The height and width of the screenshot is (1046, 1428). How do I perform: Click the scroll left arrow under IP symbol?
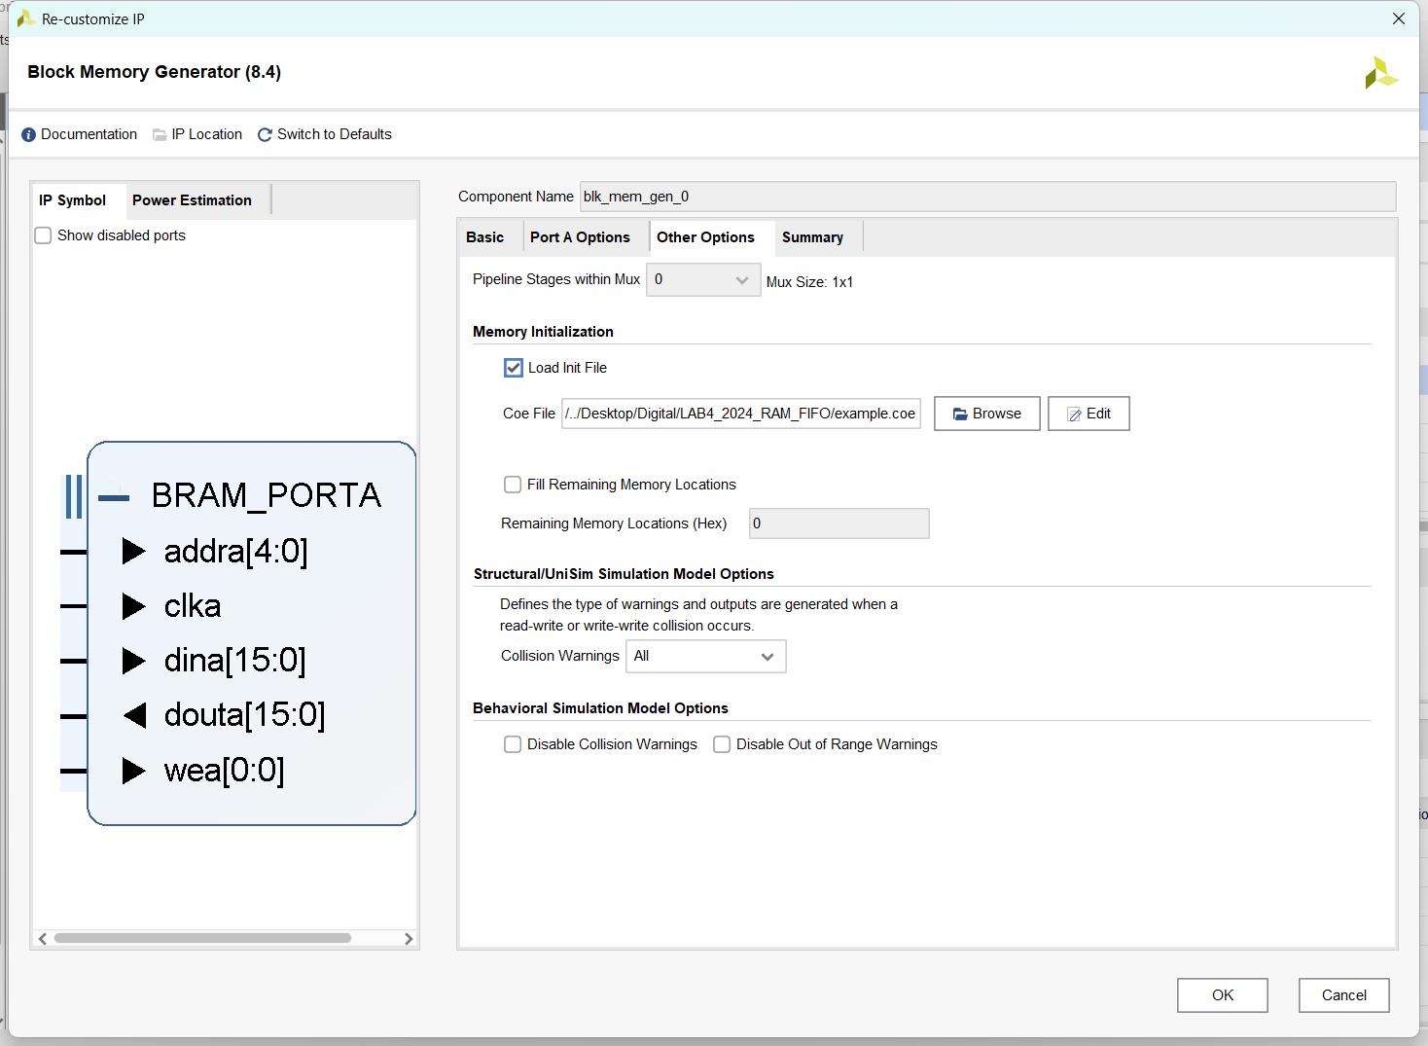[42, 938]
